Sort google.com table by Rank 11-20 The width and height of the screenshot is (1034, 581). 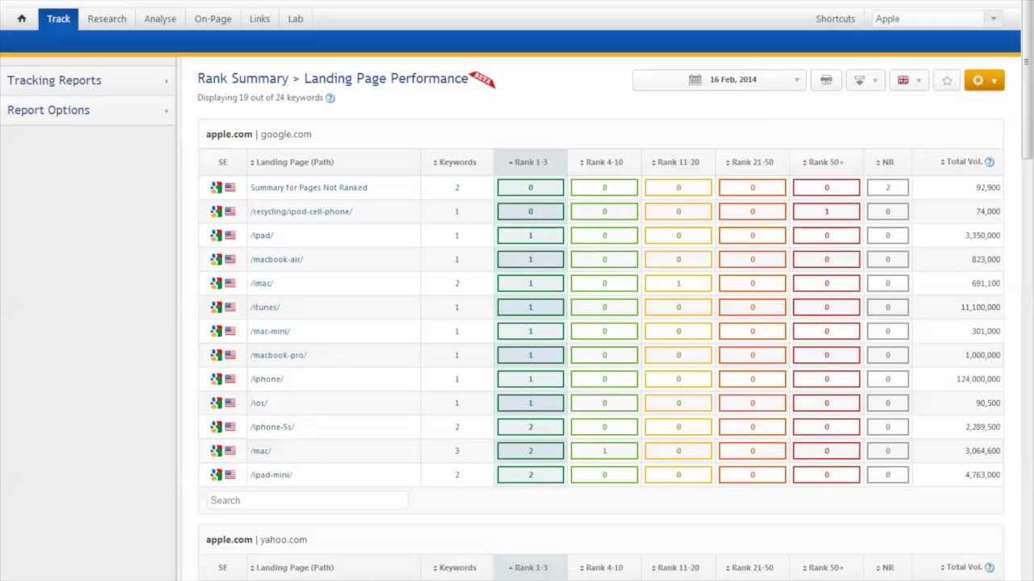[x=675, y=162]
